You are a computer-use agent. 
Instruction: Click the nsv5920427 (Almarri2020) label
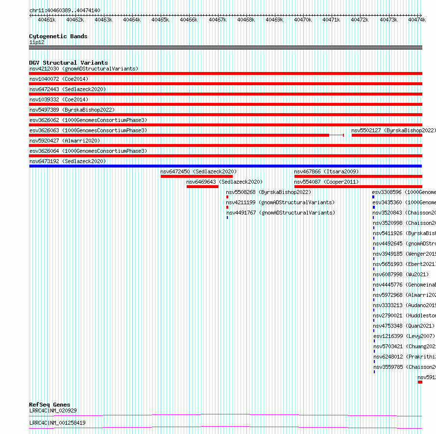[65, 141]
